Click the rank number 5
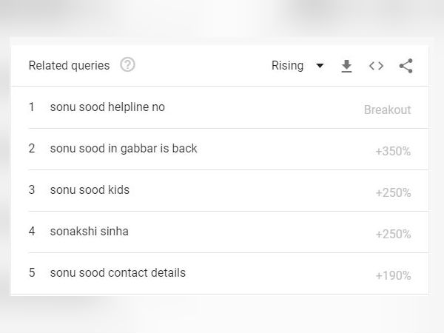Viewport: 444px width, 333px height. pos(32,272)
